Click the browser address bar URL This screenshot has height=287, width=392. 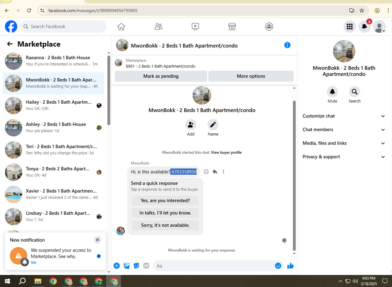pos(93,10)
